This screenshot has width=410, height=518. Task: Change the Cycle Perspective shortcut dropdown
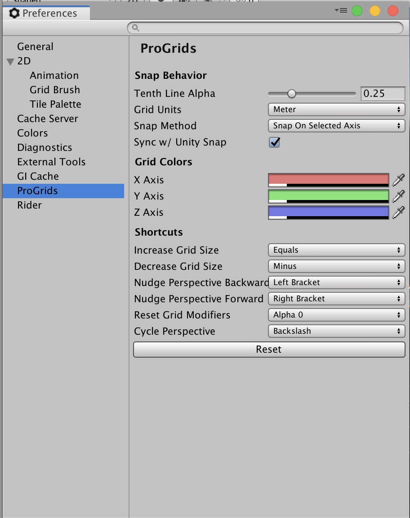click(336, 331)
